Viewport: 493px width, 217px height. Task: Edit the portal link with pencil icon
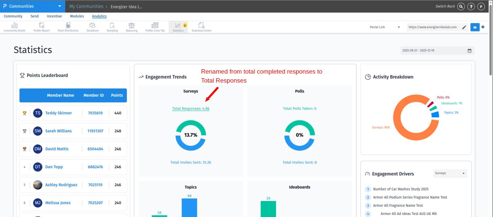coord(464,27)
